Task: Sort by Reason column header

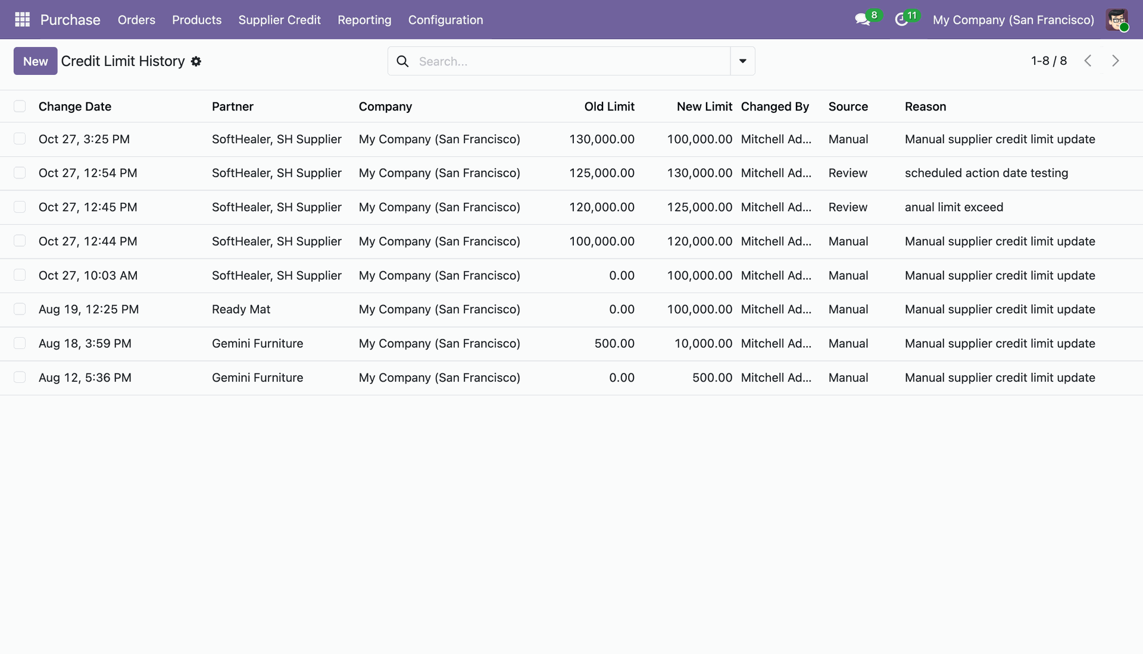Action: point(925,106)
